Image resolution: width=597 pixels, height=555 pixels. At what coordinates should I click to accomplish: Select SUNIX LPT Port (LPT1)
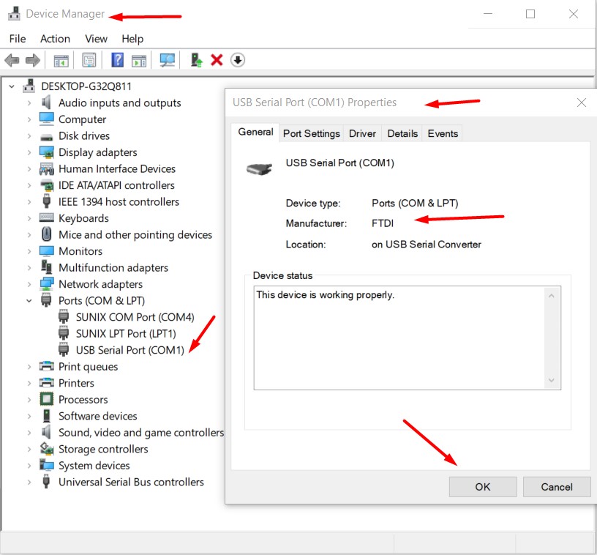126,334
